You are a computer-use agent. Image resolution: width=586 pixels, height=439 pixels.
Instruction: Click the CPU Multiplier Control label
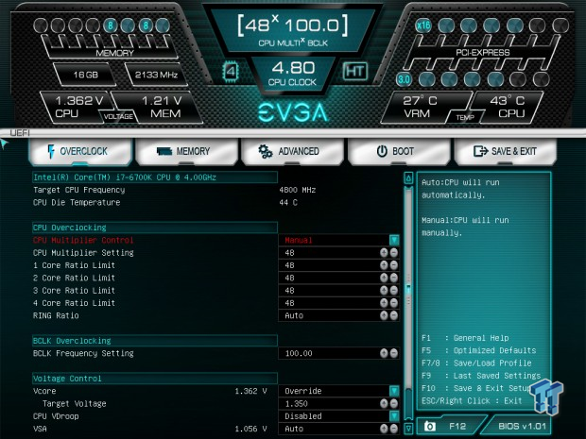[83, 240]
